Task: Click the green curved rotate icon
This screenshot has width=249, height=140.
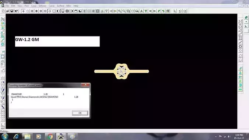Action: tap(159, 11)
